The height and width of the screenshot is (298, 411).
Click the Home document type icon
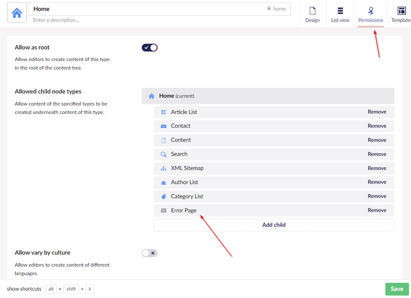[x=17, y=13]
